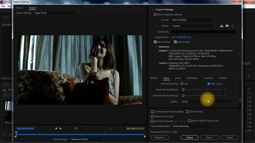Image resolution: width=255 pixels, height=143 pixels.
Task: Click output name HEVC RENDER.mp4 link
Action: [181, 37]
